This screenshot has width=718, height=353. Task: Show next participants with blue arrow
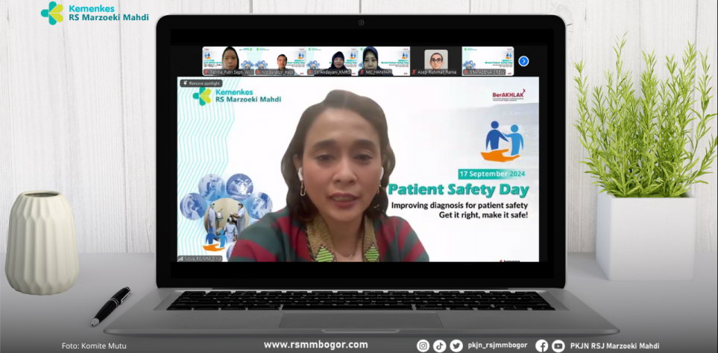[x=523, y=61]
